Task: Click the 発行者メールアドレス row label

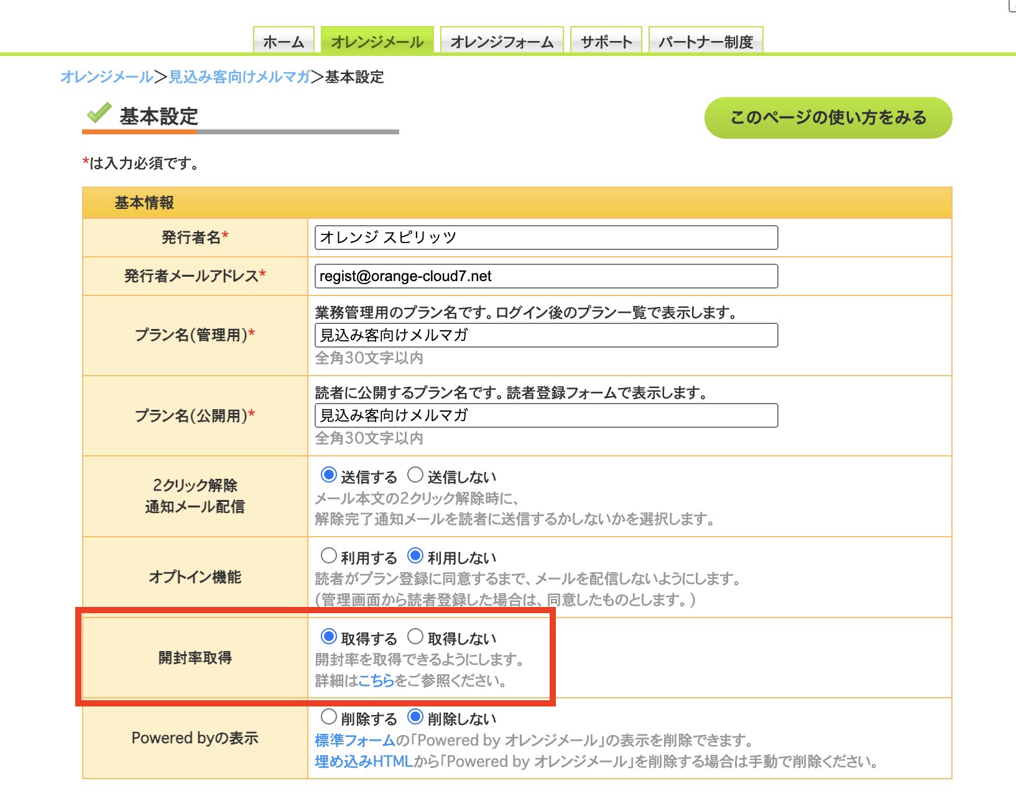Action: (195, 276)
